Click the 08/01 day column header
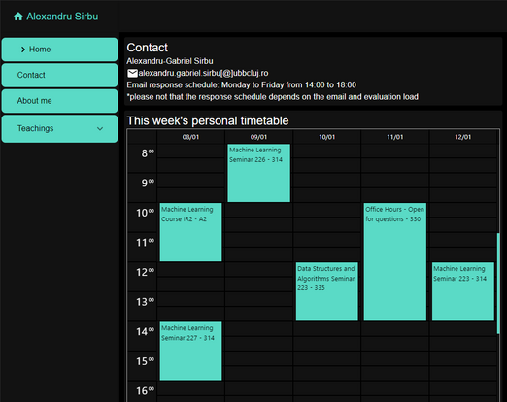The width and height of the screenshot is (507, 402). pos(190,137)
